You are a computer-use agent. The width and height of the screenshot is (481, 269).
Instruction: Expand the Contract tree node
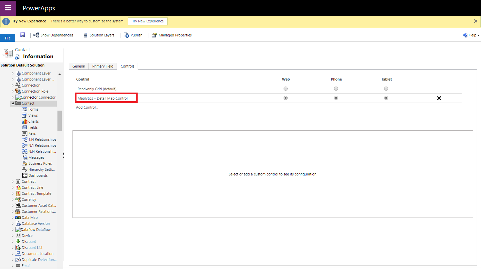(x=13, y=181)
